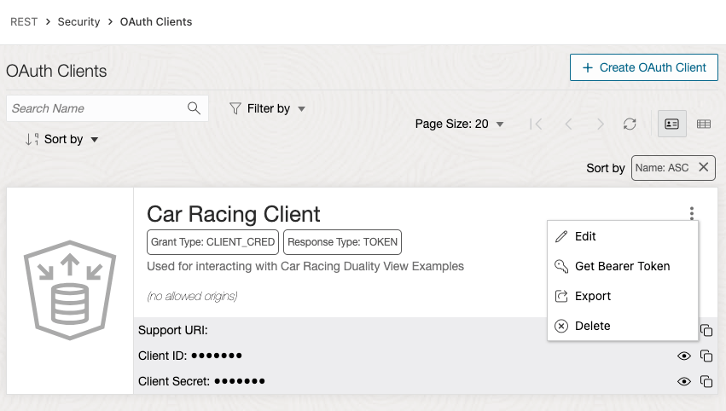Reveal the Client ID with eye icon
This screenshot has width=726, height=411.
683,356
